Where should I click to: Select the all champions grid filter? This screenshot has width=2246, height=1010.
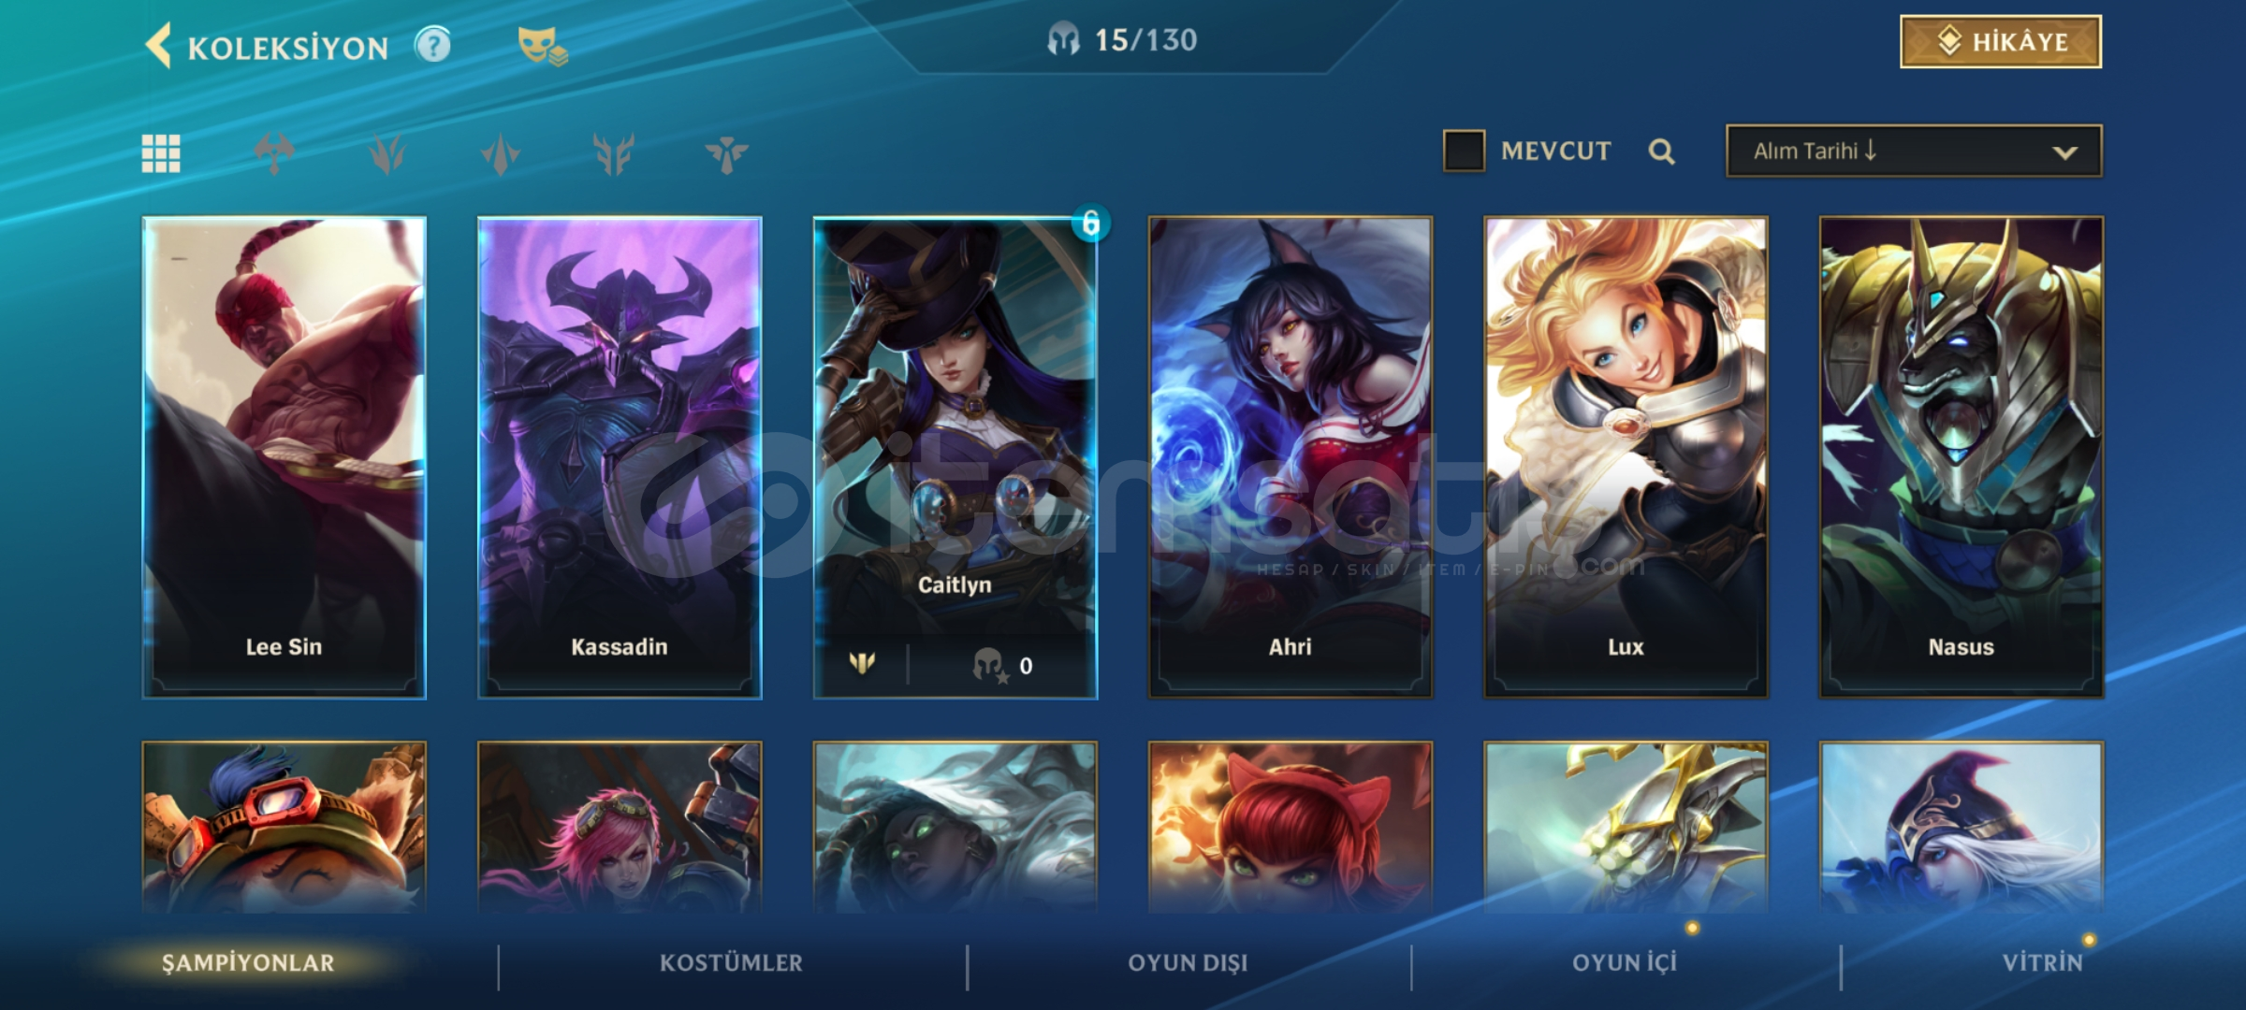click(161, 153)
